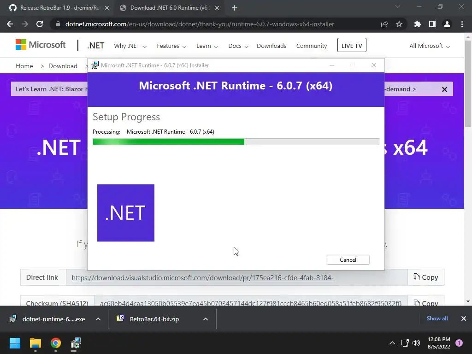The height and width of the screenshot is (354, 472).
Task: Open RetroBar.64-bit.zip from the downloads bar
Action: 154,319
